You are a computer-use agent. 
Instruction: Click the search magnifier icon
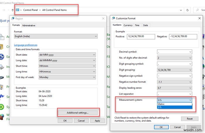pyautogui.click(x=197, y=10)
